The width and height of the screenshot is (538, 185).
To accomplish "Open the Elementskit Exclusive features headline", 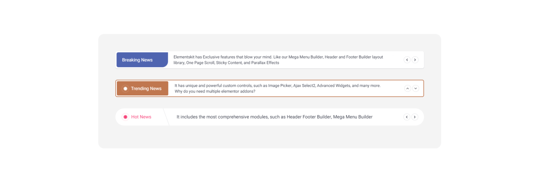I will click(278, 57).
